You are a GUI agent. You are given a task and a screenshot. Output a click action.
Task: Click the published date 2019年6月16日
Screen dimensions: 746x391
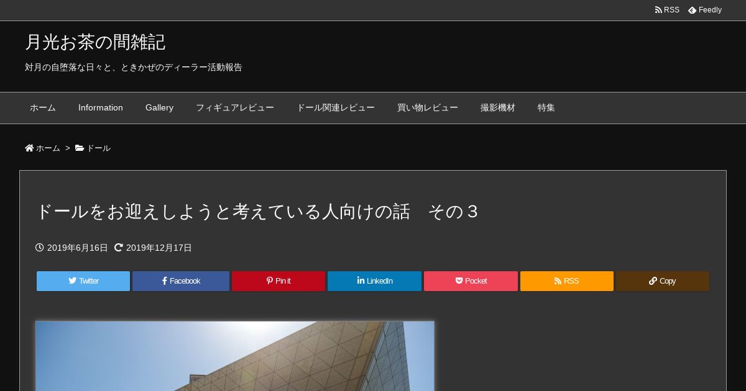coord(78,248)
